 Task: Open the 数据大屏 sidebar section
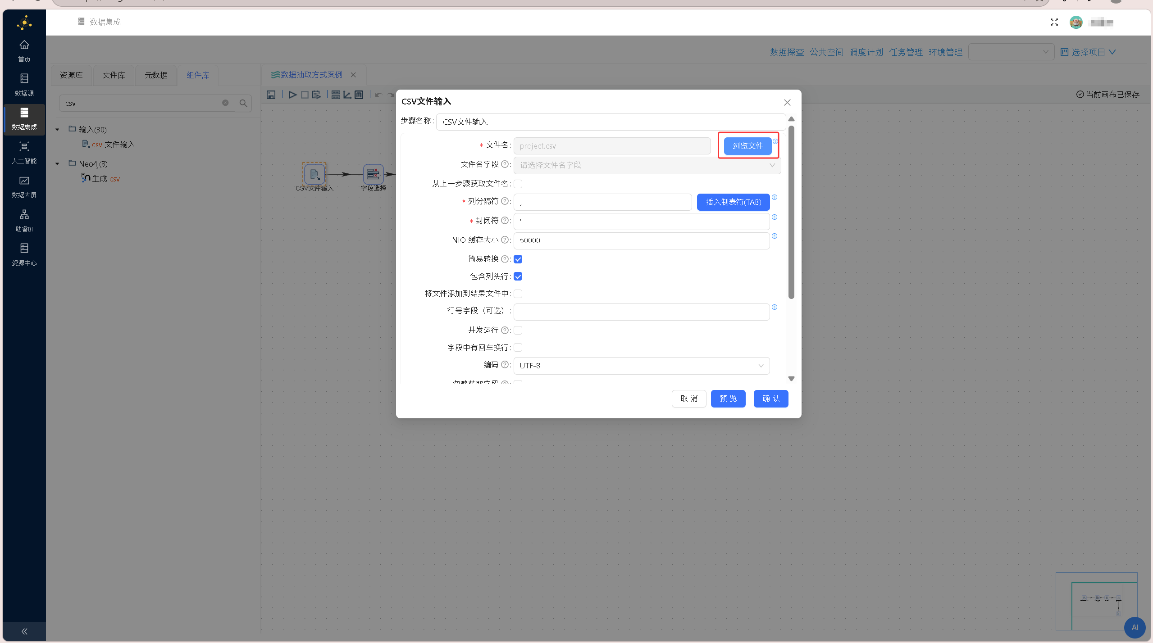pos(24,187)
